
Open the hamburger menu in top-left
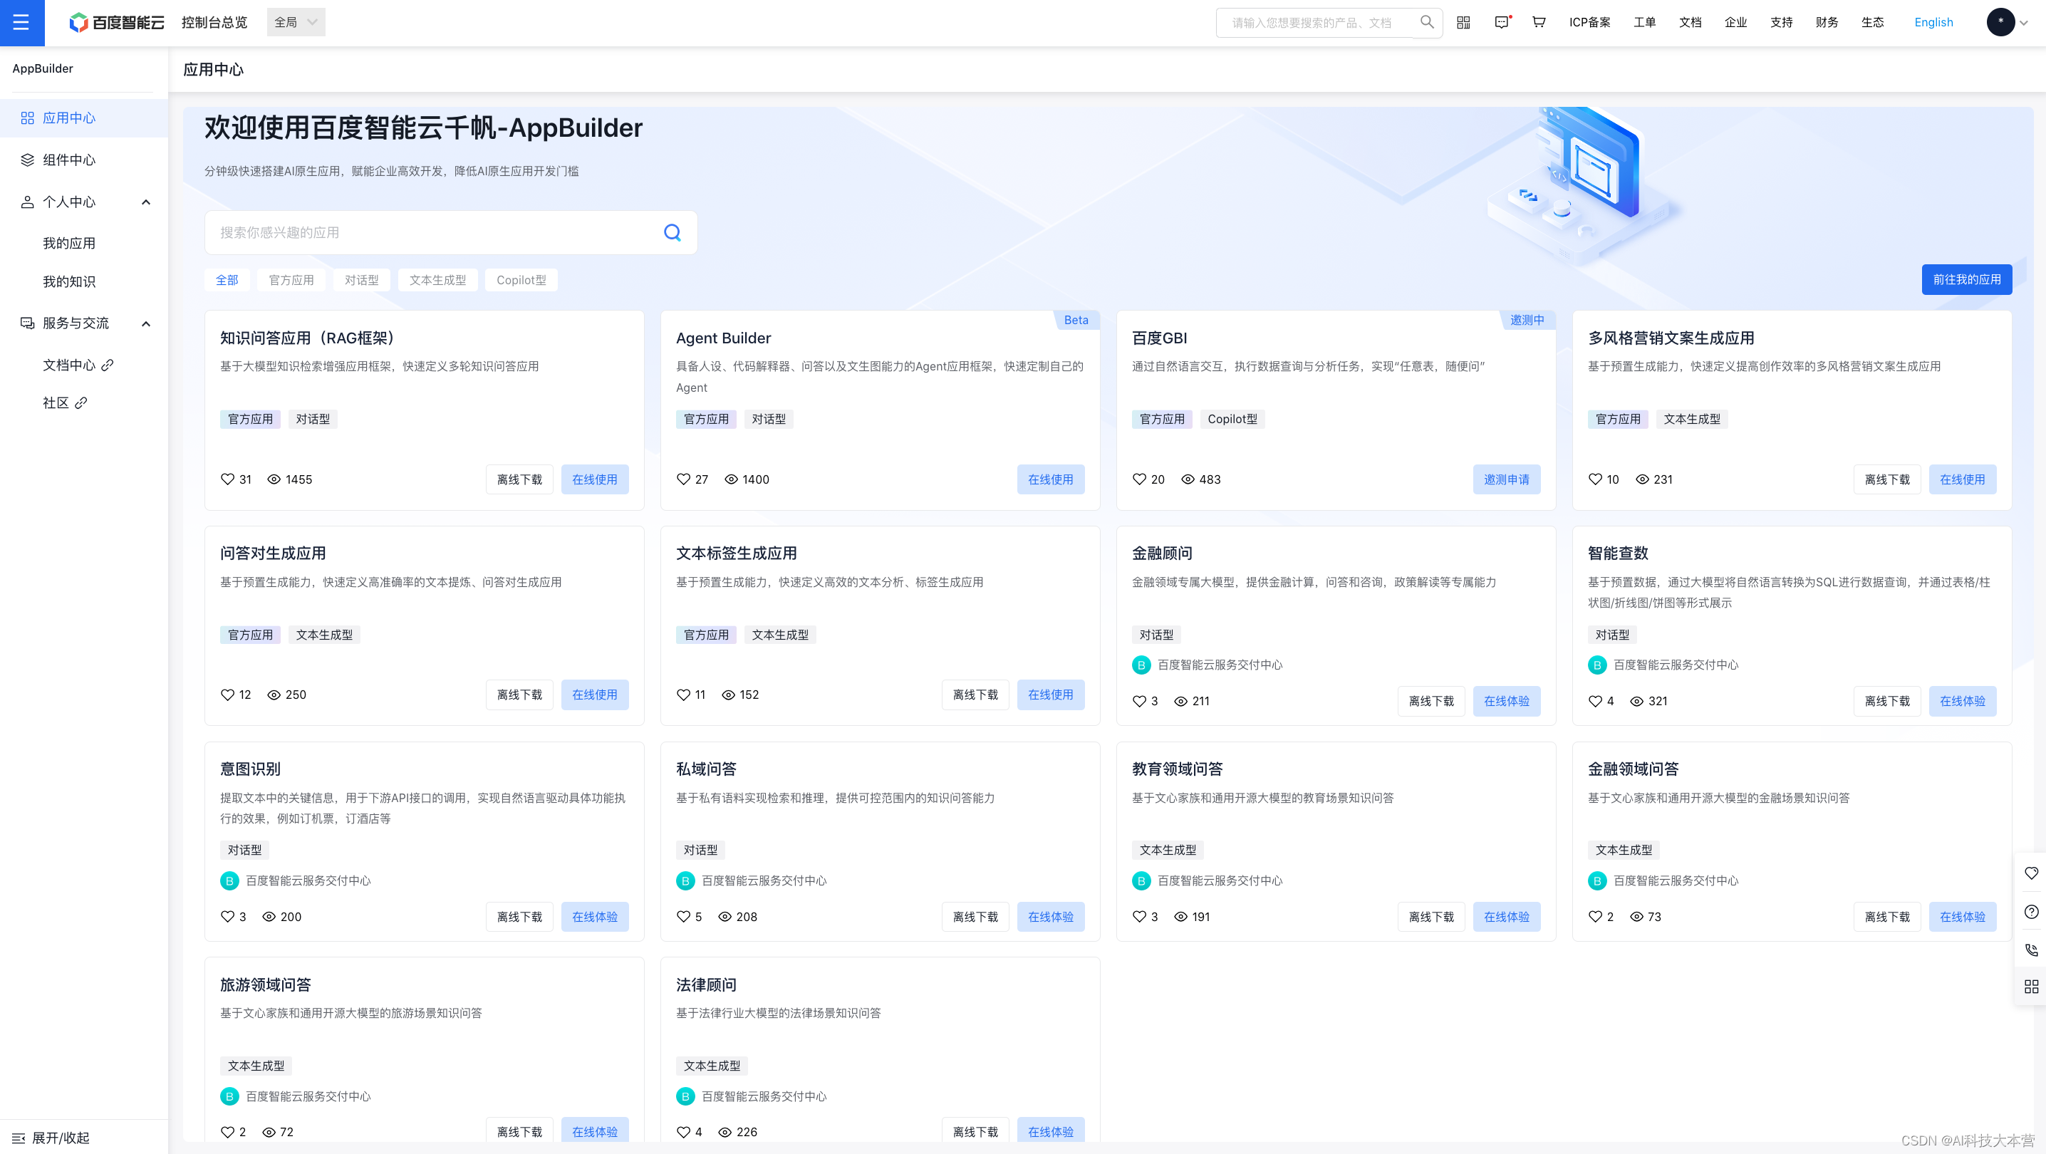coord(21,22)
